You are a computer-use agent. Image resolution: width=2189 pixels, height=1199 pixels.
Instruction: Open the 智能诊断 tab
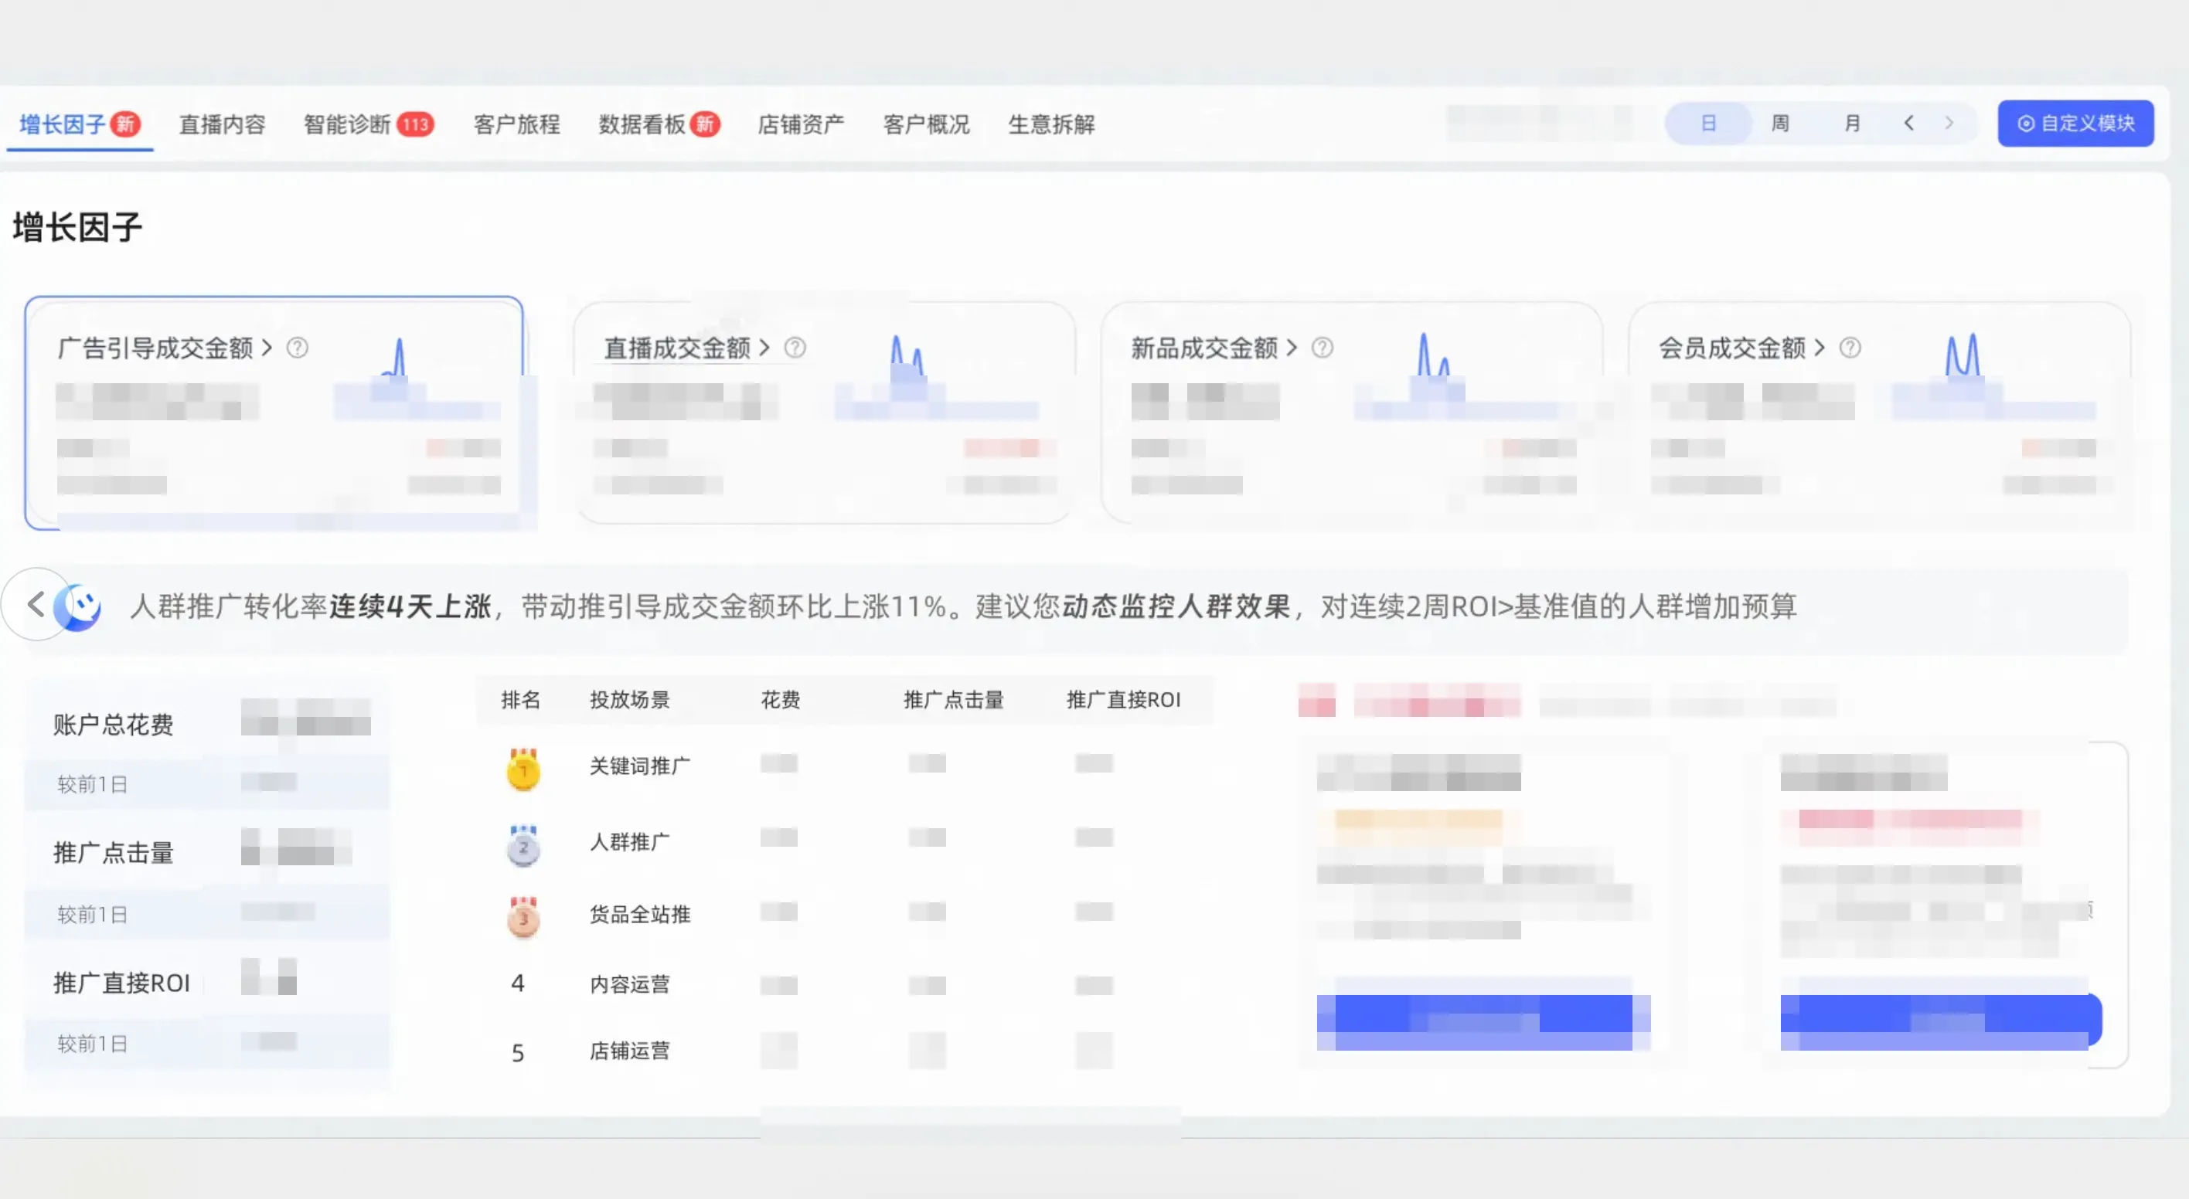point(369,124)
